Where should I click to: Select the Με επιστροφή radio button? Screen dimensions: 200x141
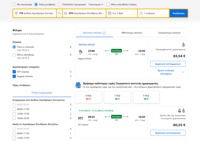pos(14,4)
